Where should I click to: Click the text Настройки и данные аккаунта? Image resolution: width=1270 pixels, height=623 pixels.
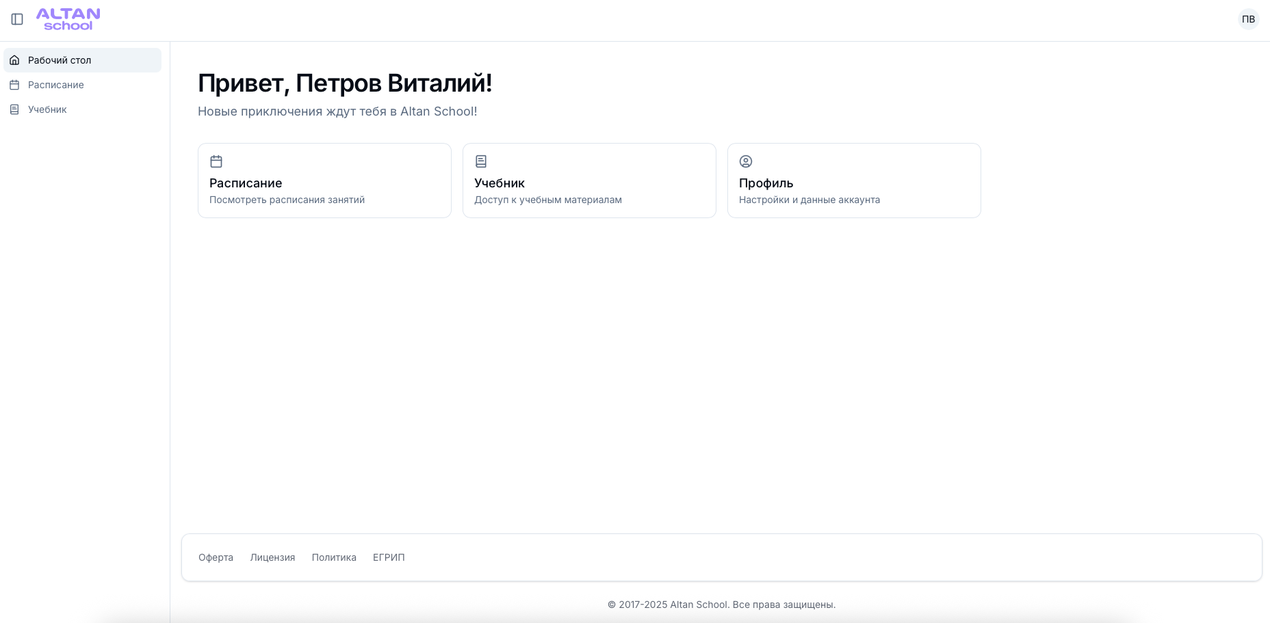coord(809,200)
